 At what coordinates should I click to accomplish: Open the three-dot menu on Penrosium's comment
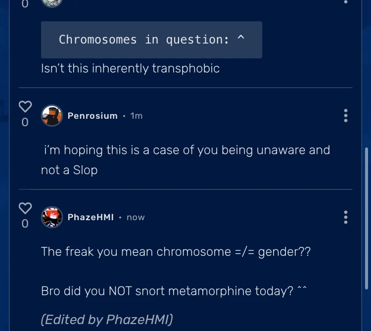click(x=345, y=116)
